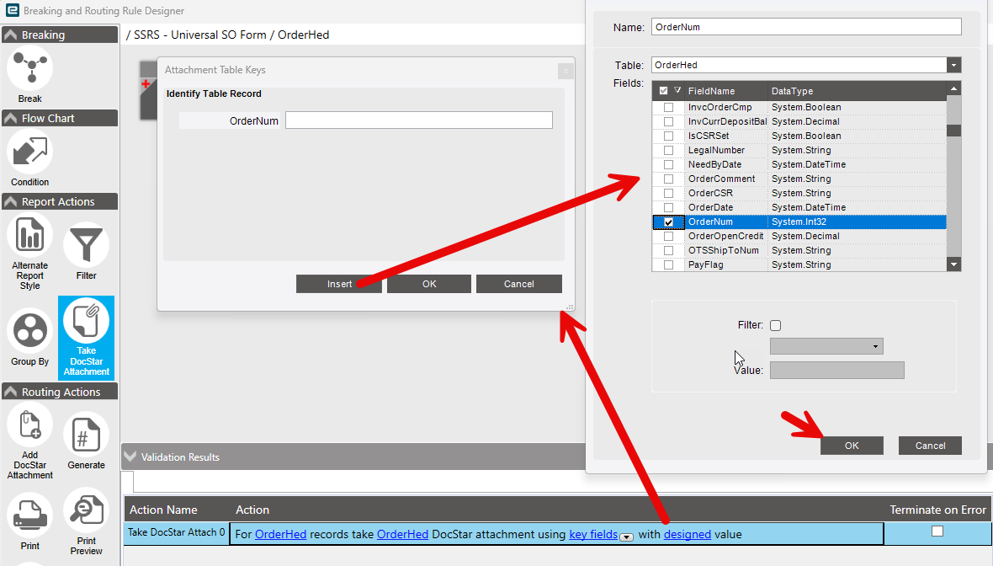
Task: Click the fields list scroll-up arrow
Action: [x=953, y=88]
